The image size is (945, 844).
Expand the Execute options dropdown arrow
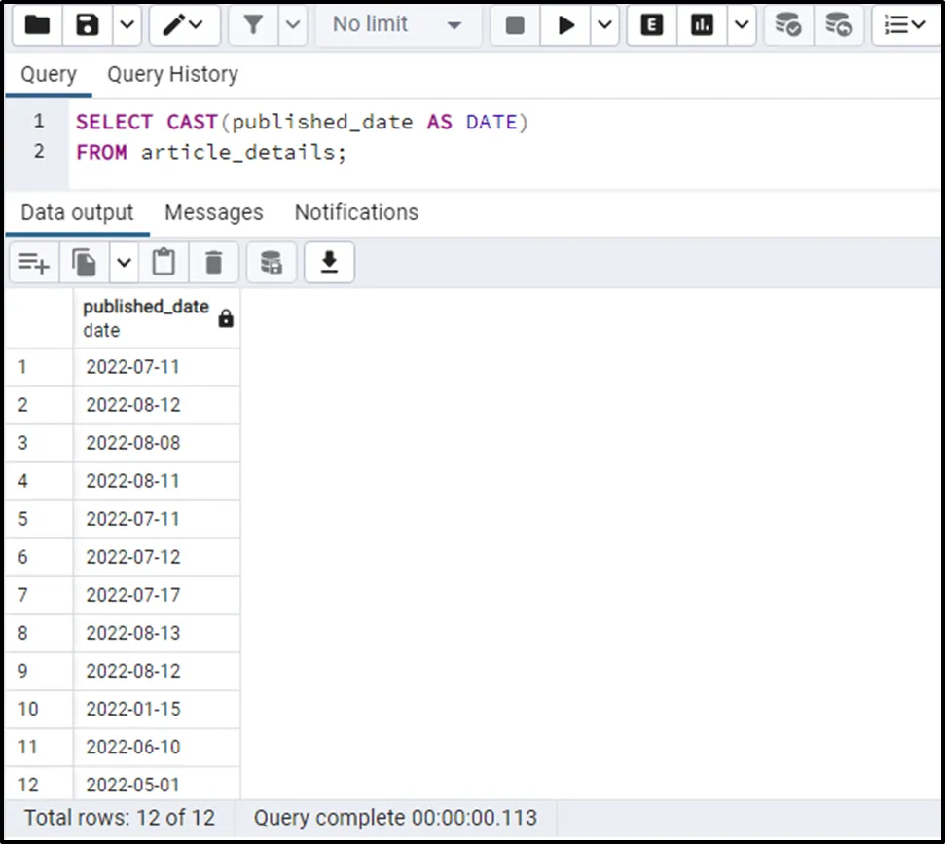(x=604, y=25)
